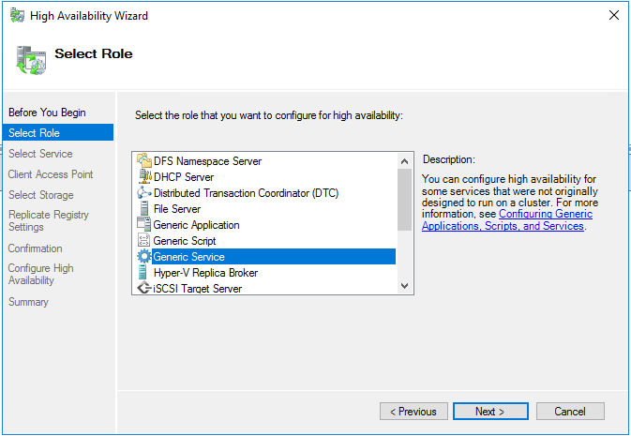Click the DHCP Server role icon
The width and height of the screenshot is (631, 436).
[144, 177]
